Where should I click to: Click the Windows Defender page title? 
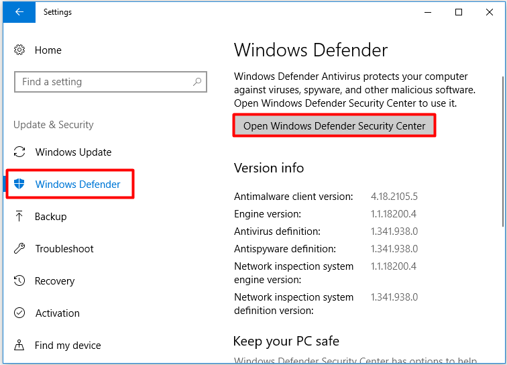311,50
